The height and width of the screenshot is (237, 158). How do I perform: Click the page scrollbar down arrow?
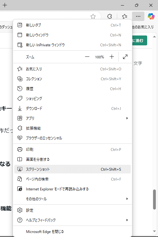point(154,231)
